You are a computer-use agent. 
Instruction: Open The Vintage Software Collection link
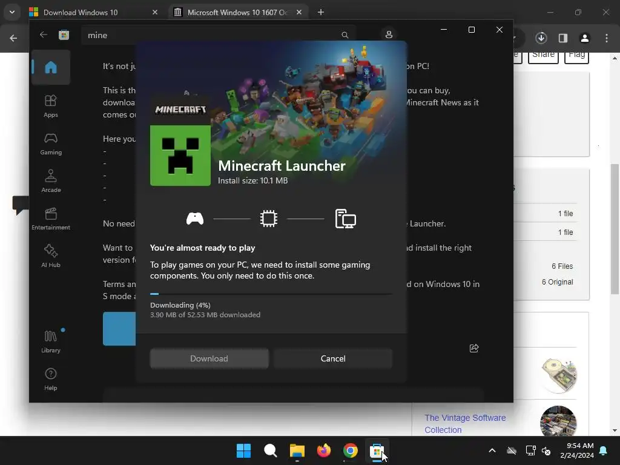tap(465, 423)
